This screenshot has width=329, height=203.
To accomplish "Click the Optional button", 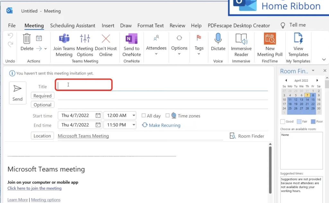I will [x=42, y=105].
